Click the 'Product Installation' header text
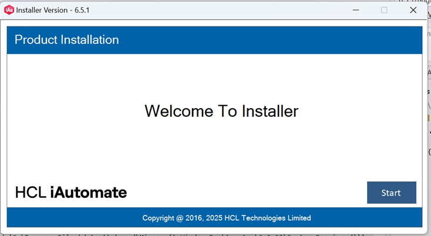431x236 pixels. 67,40
